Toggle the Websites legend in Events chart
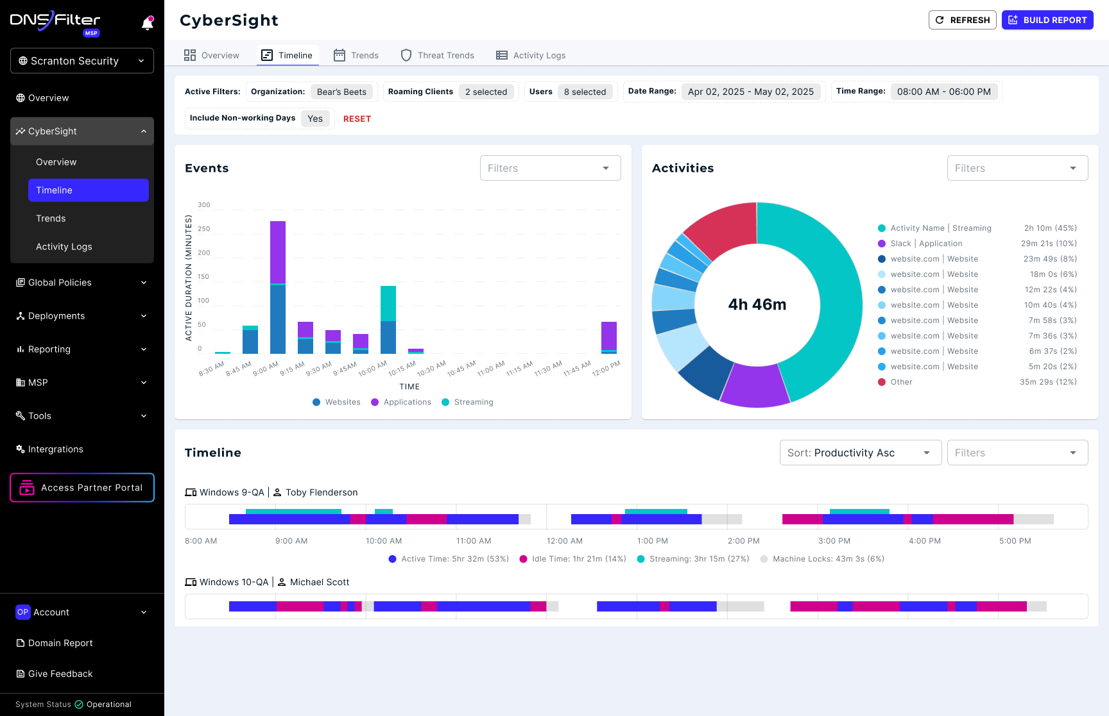Screen dimensions: 1109x716 [336, 402]
